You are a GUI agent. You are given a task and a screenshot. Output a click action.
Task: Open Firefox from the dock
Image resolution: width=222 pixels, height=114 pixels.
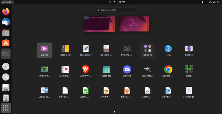point(6,11)
